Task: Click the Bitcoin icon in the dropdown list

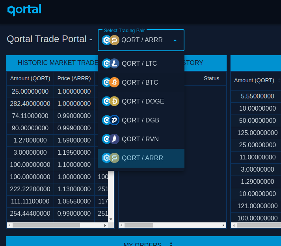Action: click(114, 82)
